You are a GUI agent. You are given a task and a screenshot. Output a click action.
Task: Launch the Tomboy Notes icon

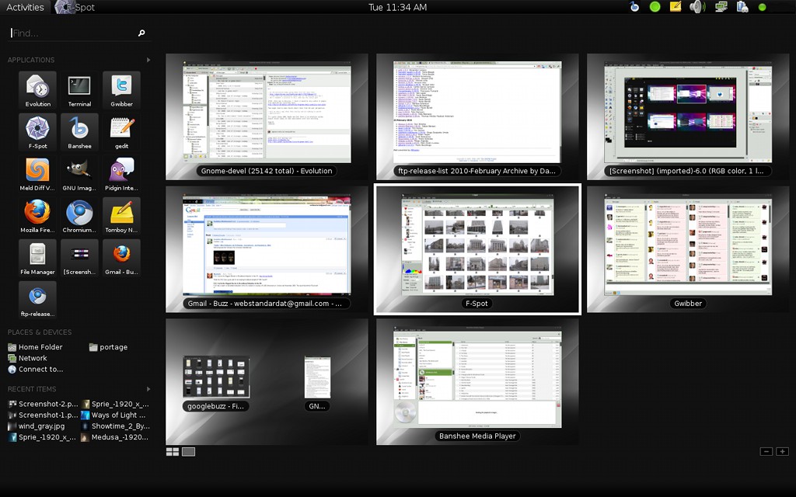click(122, 216)
